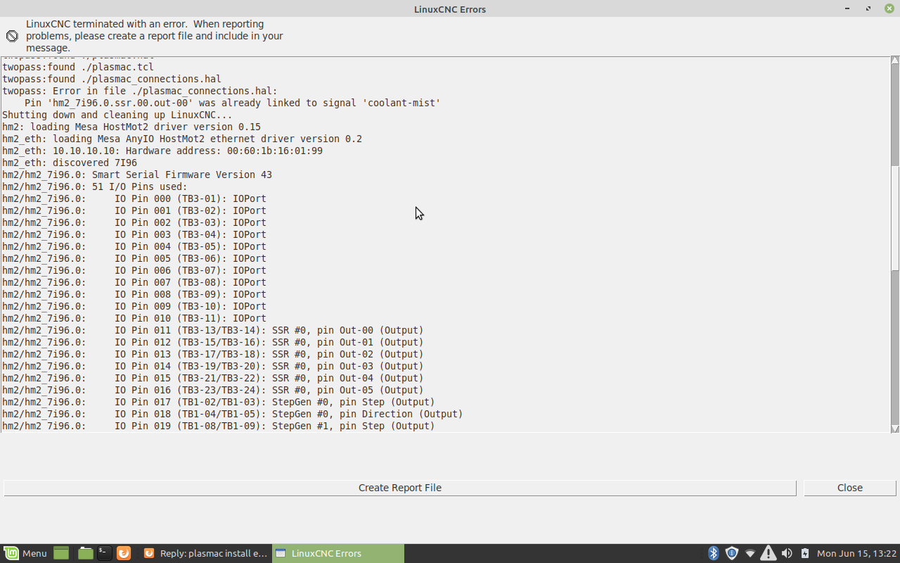Click the 'IO Pin 001 (TB3-02): IOPort' line
Screen dimensions: 900x563
click(x=134, y=210)
